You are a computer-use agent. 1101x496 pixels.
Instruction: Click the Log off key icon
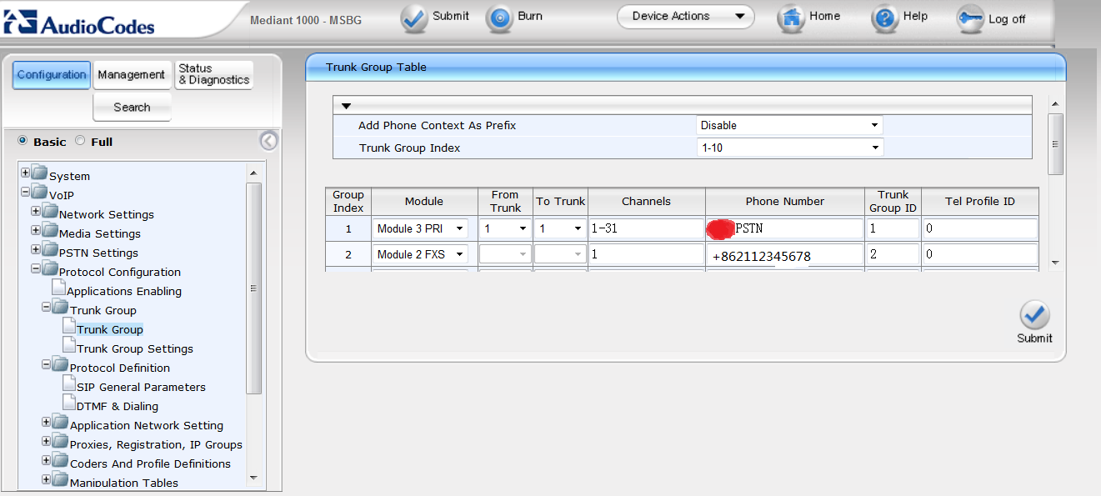[970, 18]
